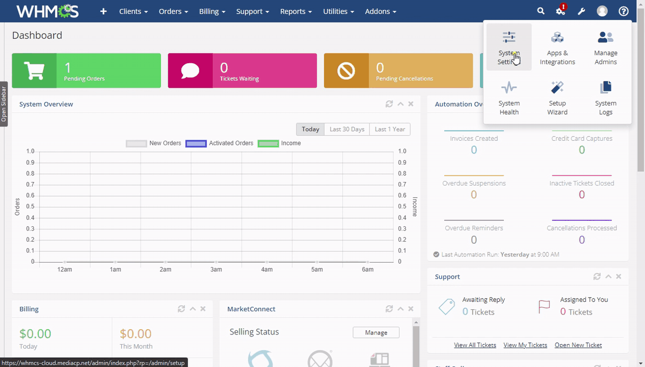The height and width of the screenshot is (367, 645).
Task: Open the System Logs icon
Action: (605, 97)
